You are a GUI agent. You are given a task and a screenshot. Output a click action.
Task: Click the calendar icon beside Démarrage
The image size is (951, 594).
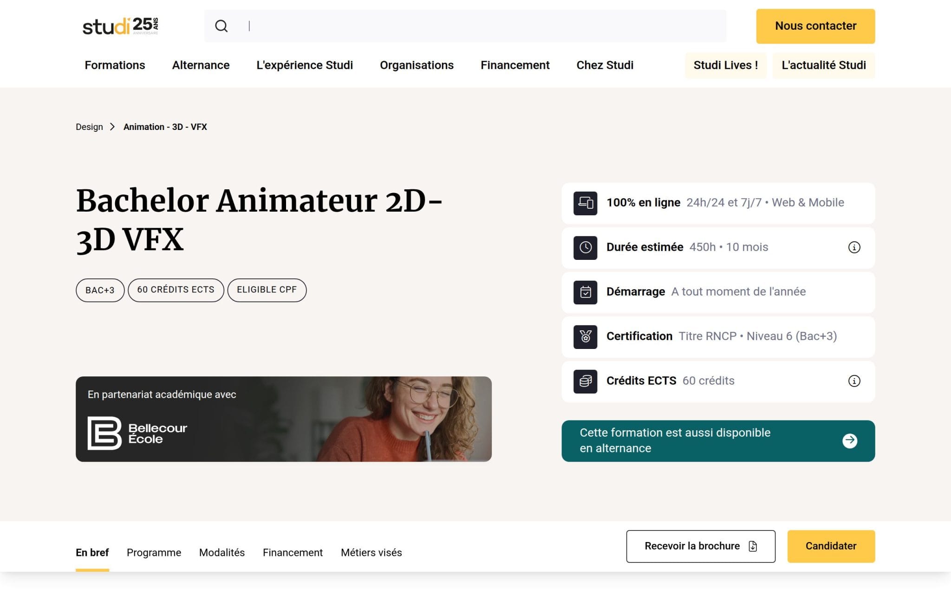pyautogui.click(x=585, y=292)
